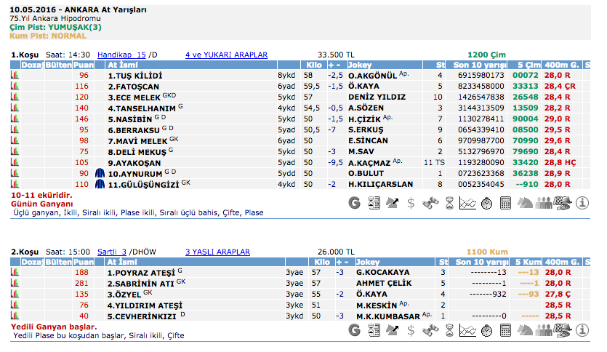Click the info icon under race 2
The image size is (607, 352).
(x=582, y=329)
